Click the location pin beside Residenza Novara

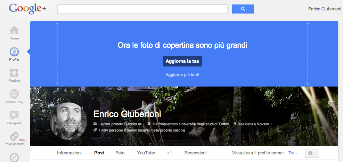click(x=235, y=124)
